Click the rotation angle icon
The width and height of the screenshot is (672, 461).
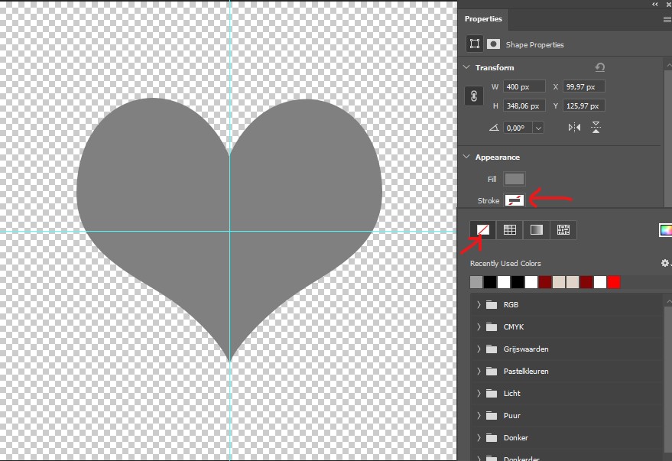tap(494, 128)
